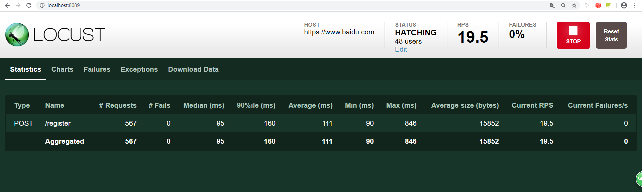This screenshot has width=642, height=192.
Task: Sort by Average (ms) column header
Action: (310, 105)
